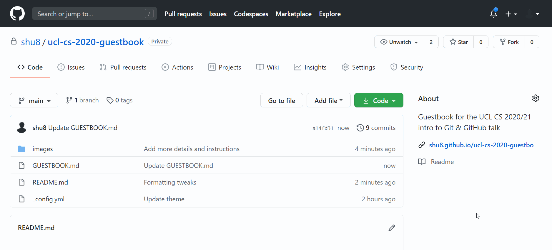552x250 pixels.
Task: Select the Code tab
Action: coord(30,67)
